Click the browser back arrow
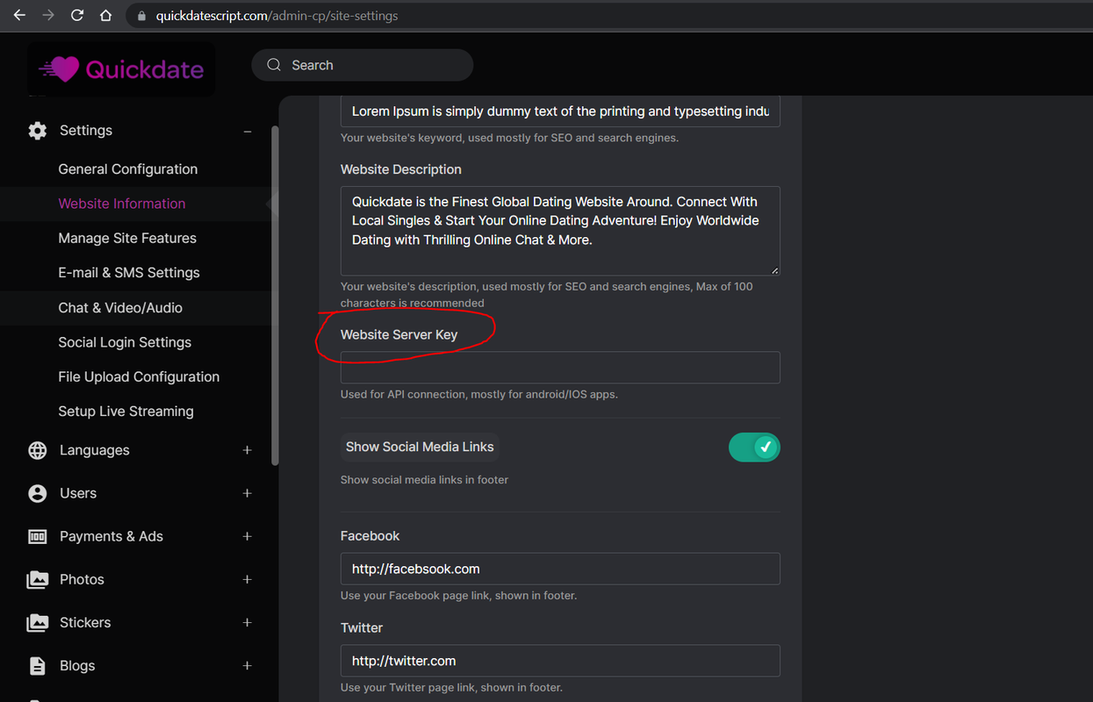This screenshot has height=702, width=1093. point(19,16)
